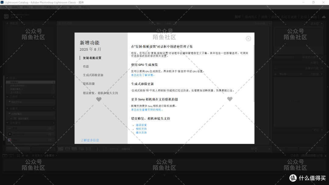Open the 窗口(W) menu

(x=74, y=7)
